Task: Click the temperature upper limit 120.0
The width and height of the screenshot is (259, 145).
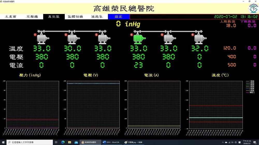Action: pos(230,48)
